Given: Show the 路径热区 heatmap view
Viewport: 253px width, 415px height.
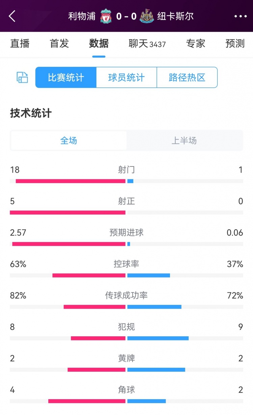Looking at the screenshot, I should (187, 77).
